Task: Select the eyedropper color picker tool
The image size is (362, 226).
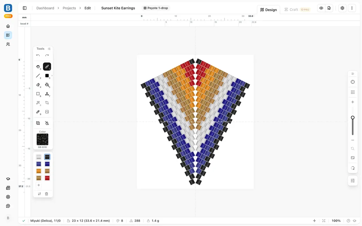Action: (x=38, y=112)
